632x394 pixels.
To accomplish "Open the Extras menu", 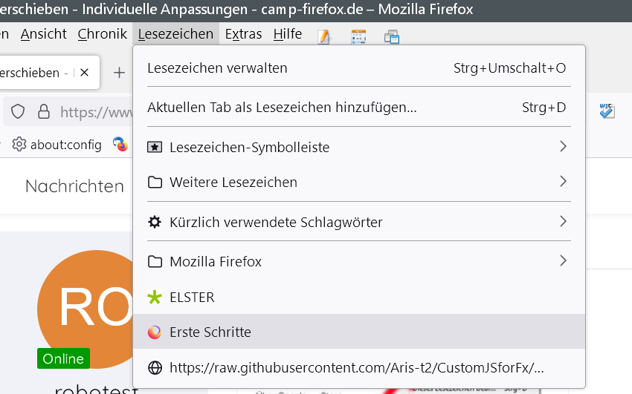I will 243,34.
